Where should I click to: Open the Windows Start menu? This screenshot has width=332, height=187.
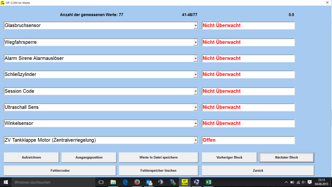[6, 182]
